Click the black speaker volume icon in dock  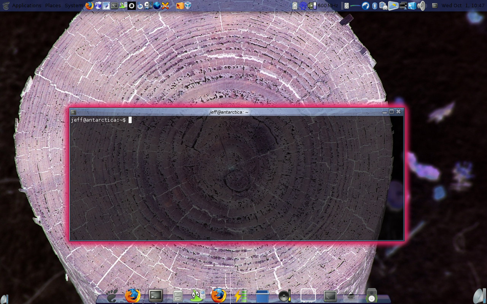285,296
